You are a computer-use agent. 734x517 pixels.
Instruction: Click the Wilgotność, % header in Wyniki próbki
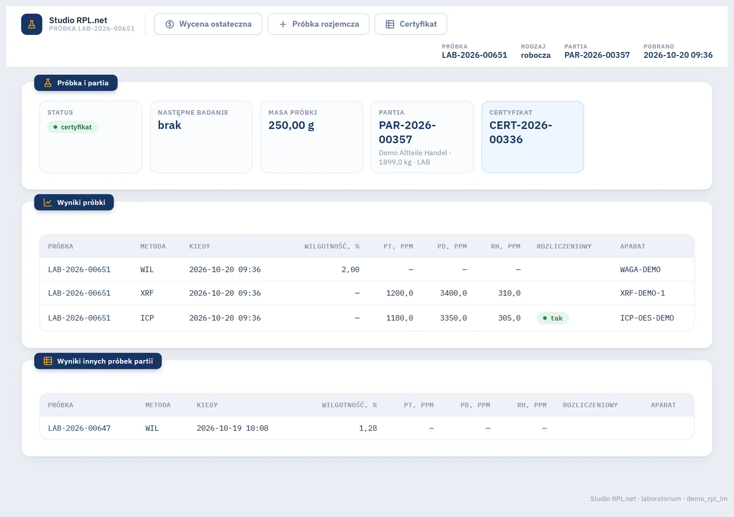pos(332,246)
